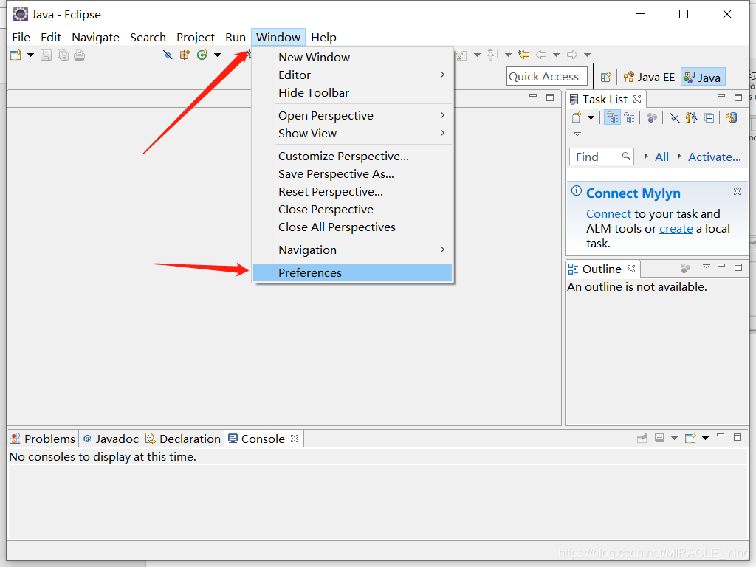The image size is (756, 567).
Task: Click the Previous Annotation toolbar icon
Action: tap(492, 55)
